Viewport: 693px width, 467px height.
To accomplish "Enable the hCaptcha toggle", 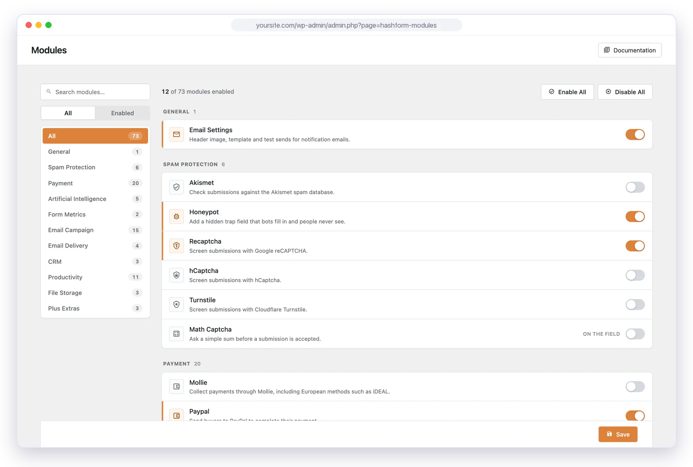I will pos(635,275).
